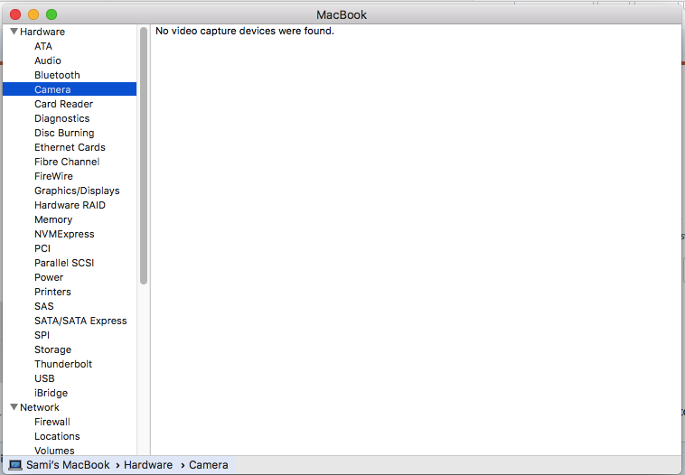Click the green full-screen window button
Viewport: 685px width, 475px height.
coord(52,14)
